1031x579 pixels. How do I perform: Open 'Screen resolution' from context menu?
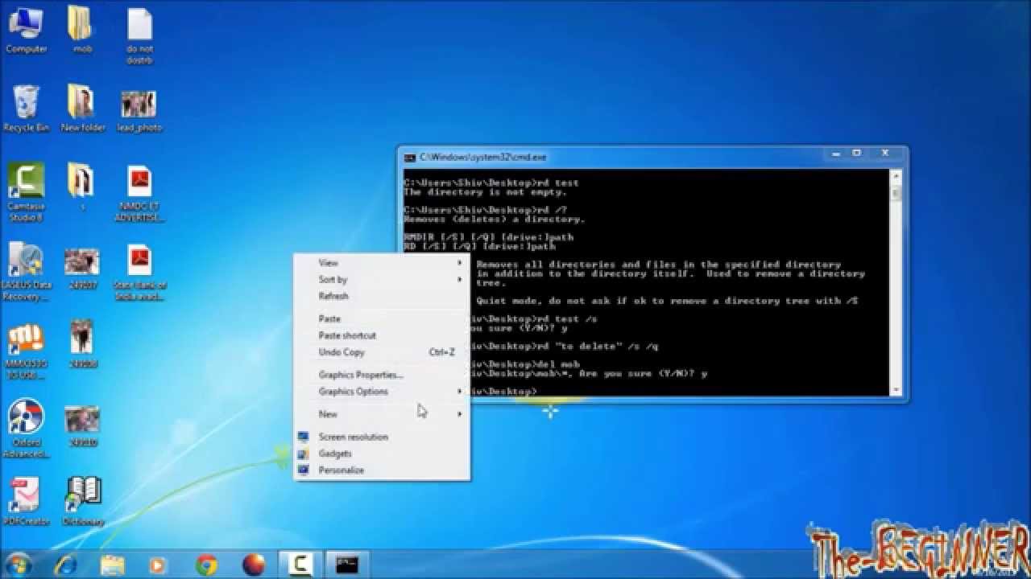tap(381, 437)
